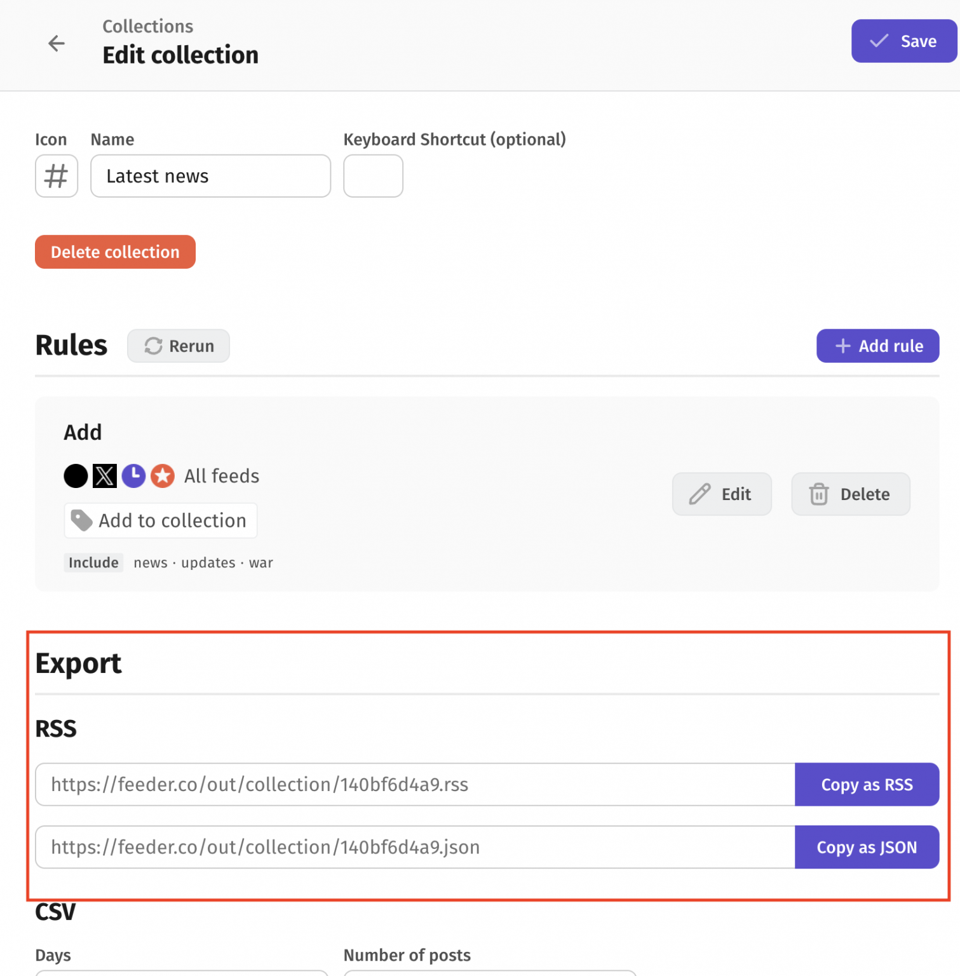Click the purple clock feed icon
The height and width of the screenshot is (976, 960).
pyautogui.click(x=133, y=476)
